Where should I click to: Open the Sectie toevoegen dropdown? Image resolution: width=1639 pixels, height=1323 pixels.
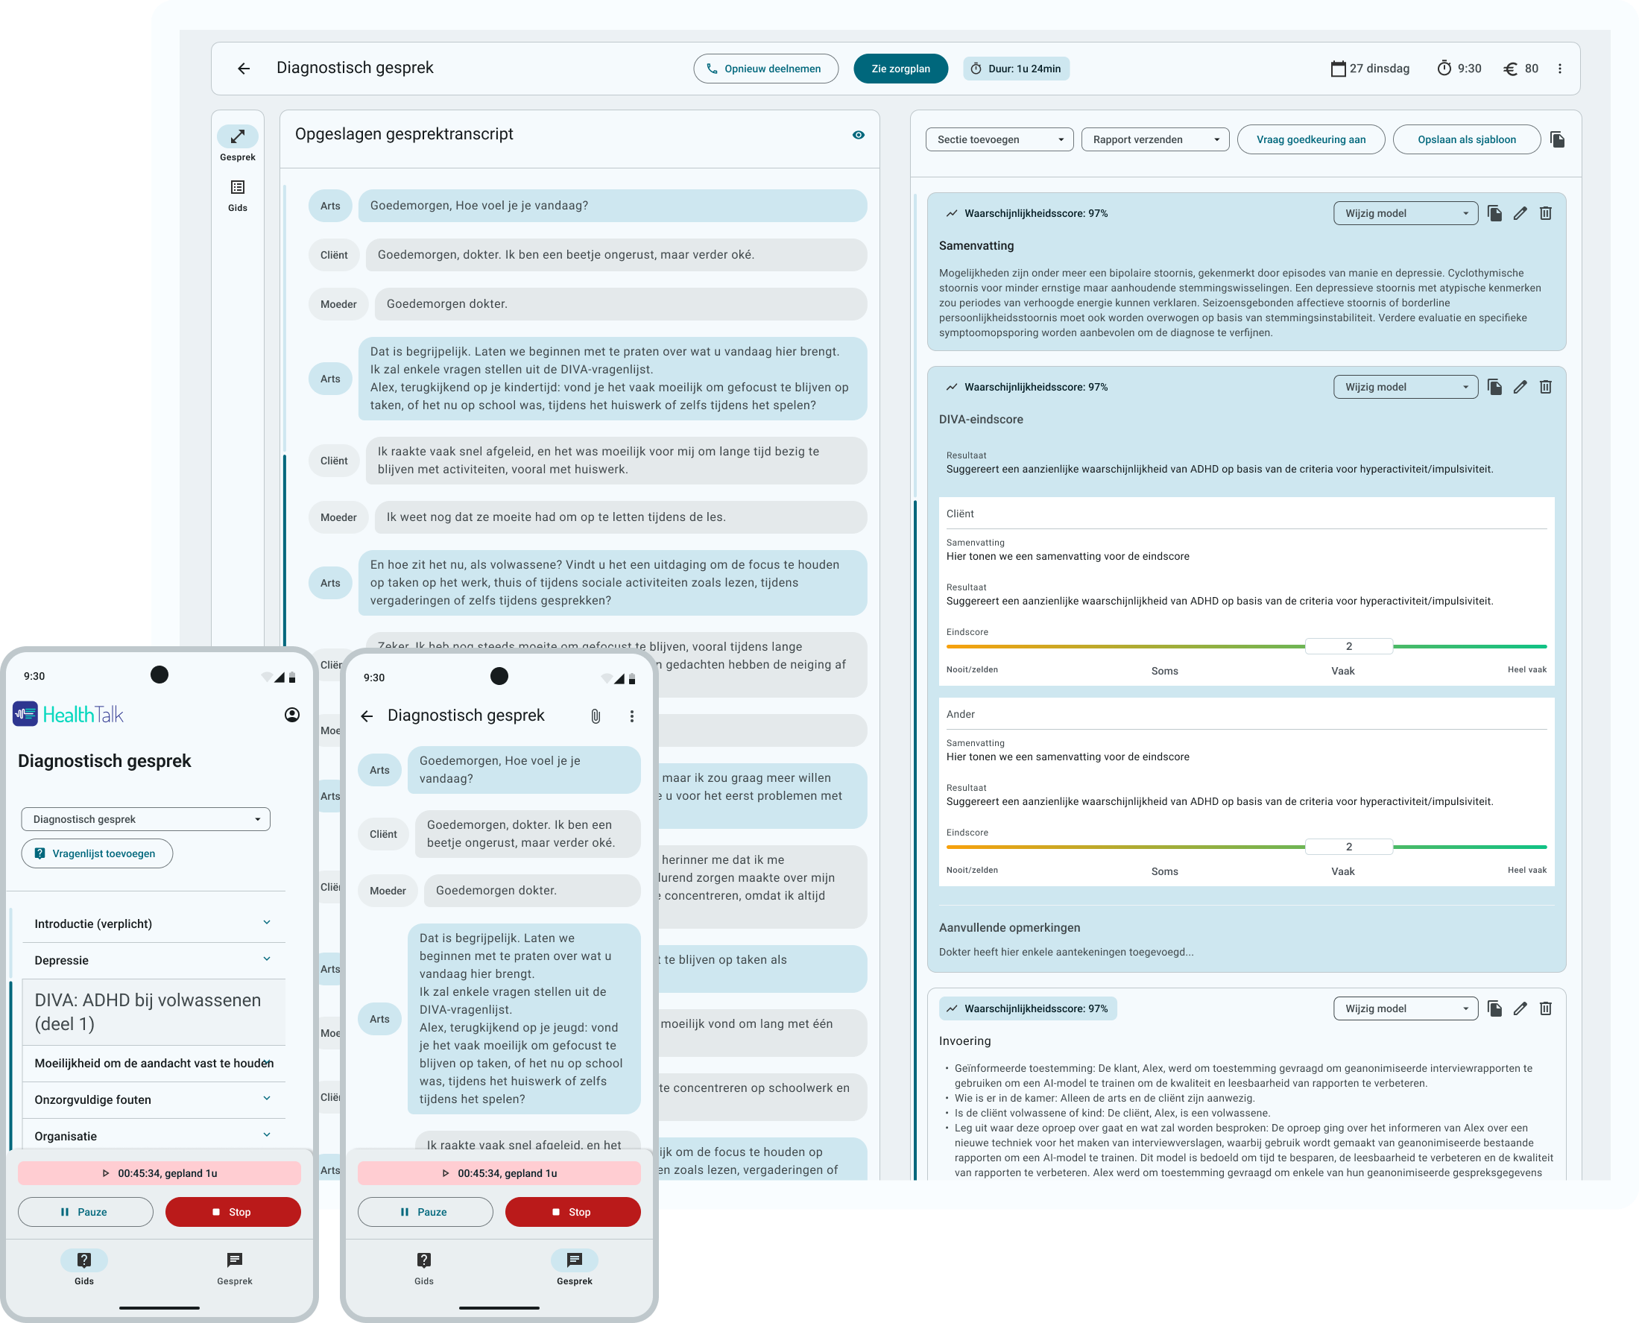(x=999, y=139)
